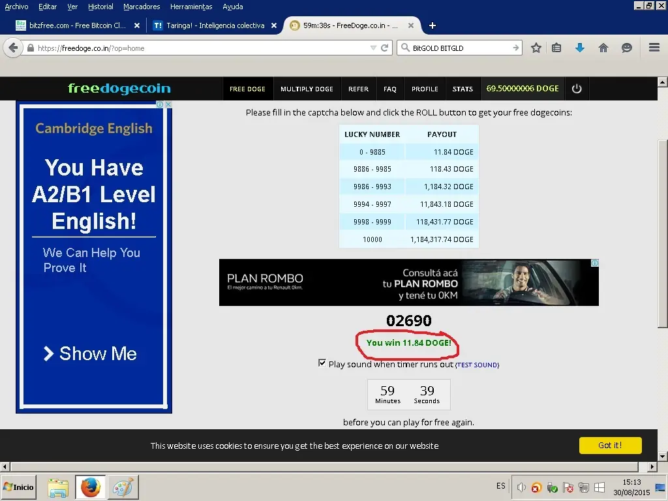668x501 pixels.
Task: Close the FreeDoge.co.in tab
Action: pyautogui.click(x=411, y=25)
